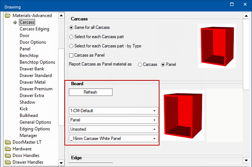Click the Board section carcass preview image
Image resolution: width=252 pixels, height=167 pixels.
182,115
